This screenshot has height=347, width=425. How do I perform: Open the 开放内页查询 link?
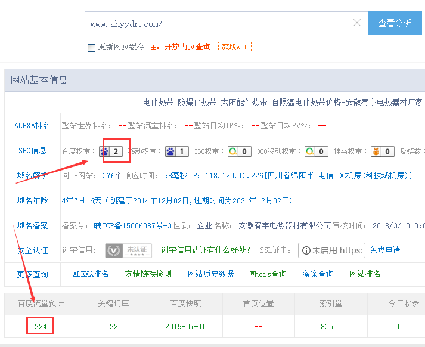pyautogui.click(x=188, y=47)
